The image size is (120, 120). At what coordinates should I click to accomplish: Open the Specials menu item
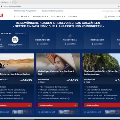73,17
